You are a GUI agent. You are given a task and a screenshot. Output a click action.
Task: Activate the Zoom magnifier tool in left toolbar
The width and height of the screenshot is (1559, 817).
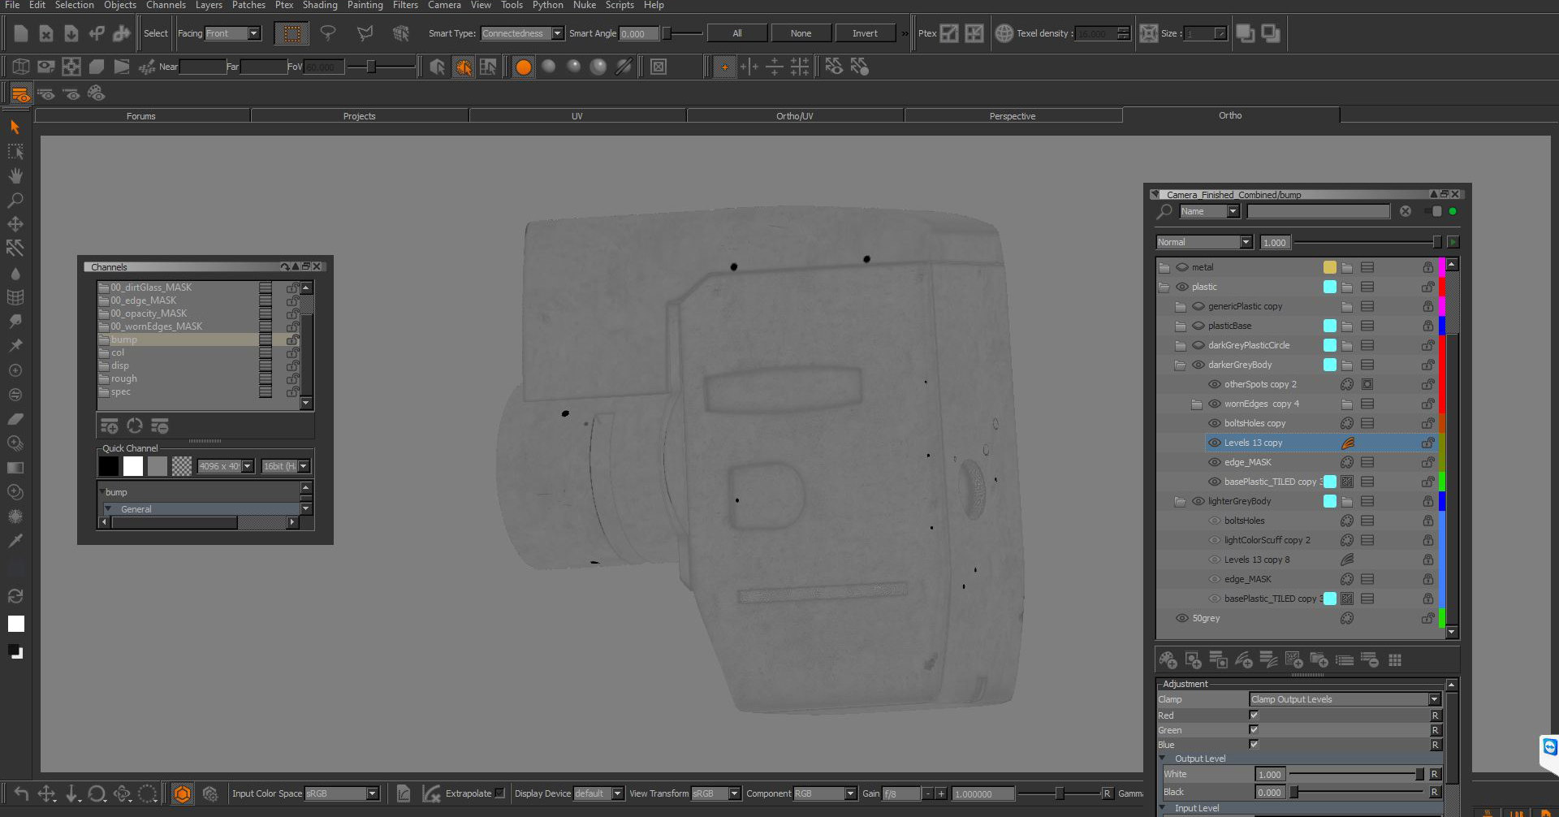pos(15,200)
